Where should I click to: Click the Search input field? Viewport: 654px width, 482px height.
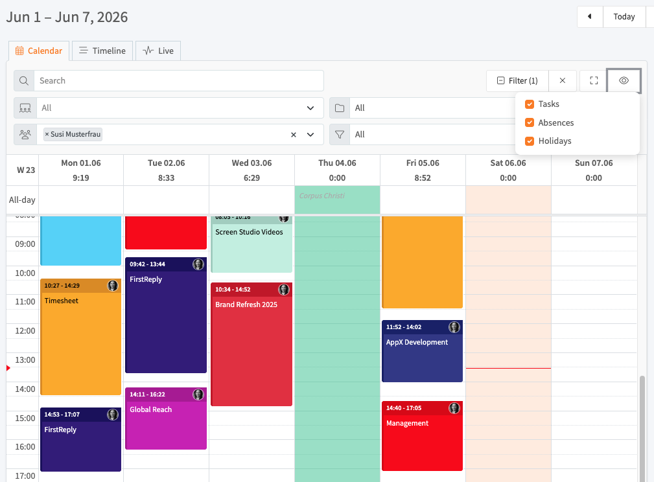point(178,80)
